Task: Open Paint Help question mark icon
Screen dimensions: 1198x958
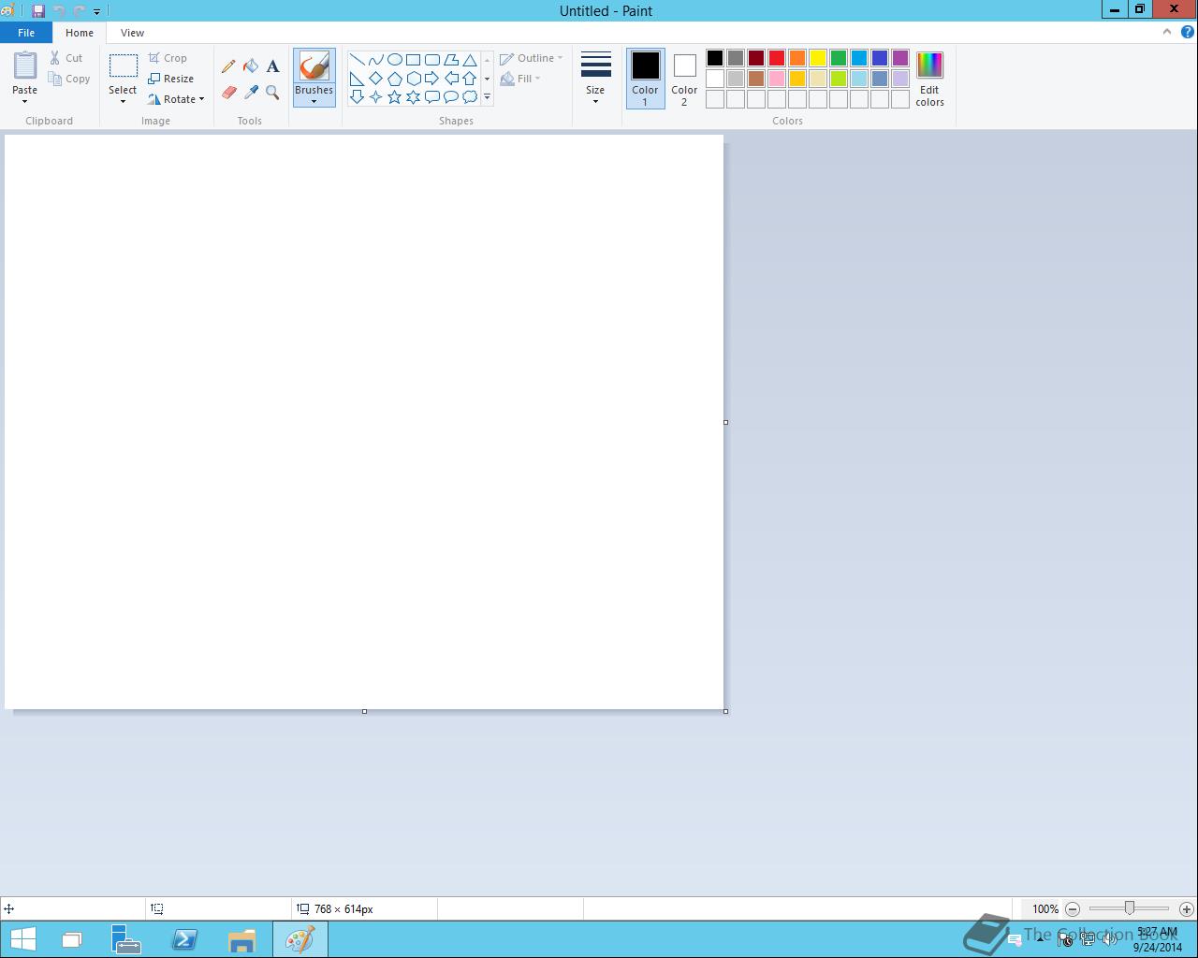Action: click(1187, 32)
